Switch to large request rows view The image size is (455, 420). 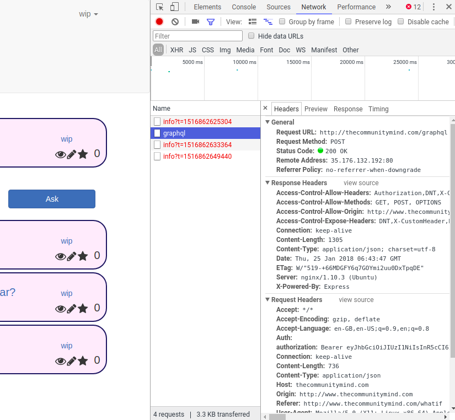coord(253,21)
